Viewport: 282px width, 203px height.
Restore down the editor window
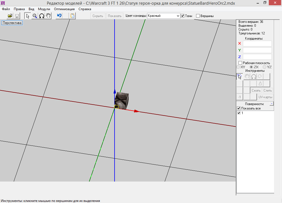265,3
